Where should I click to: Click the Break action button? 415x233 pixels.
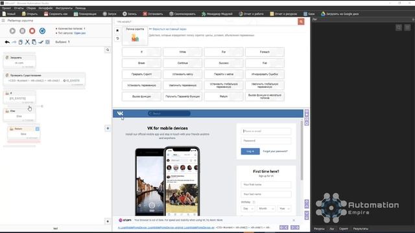(141, 63)
